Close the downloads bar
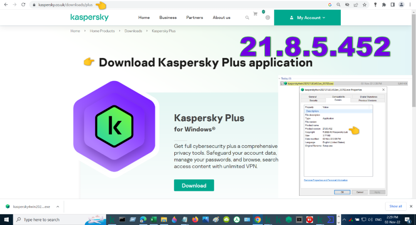 coord(411,206)
